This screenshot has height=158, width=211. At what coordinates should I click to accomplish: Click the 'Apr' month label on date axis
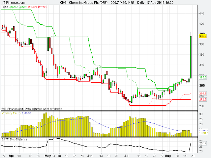(x=12, y=156)
